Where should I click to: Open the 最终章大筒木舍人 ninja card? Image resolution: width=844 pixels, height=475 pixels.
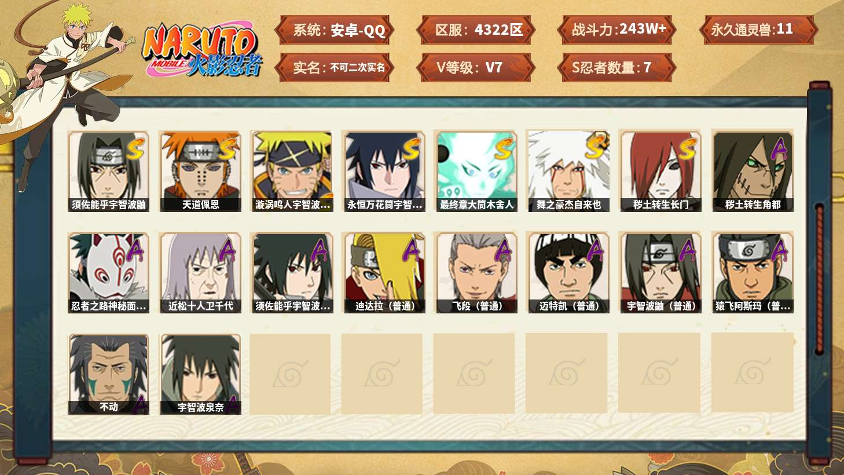(x=476, y=171)
